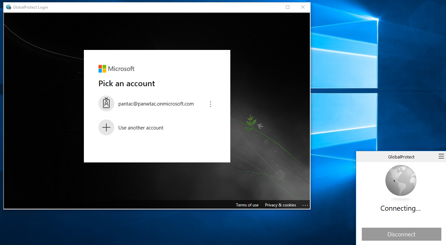Image resolution: width=446 pixels, height=245 pixels.
Task: Click the account profile badge icon
Action: (106, 104)
